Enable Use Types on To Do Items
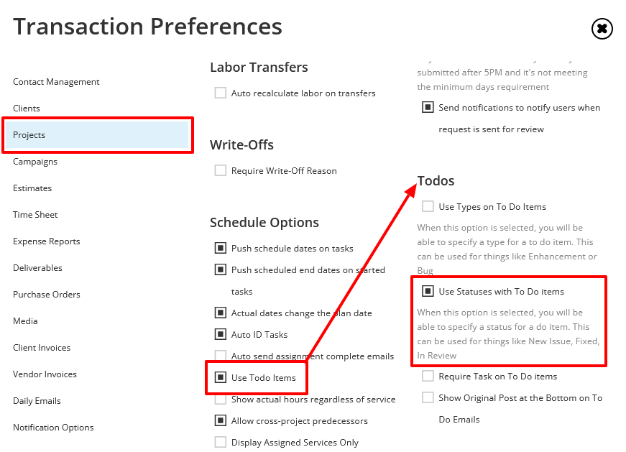 (428, 206)
